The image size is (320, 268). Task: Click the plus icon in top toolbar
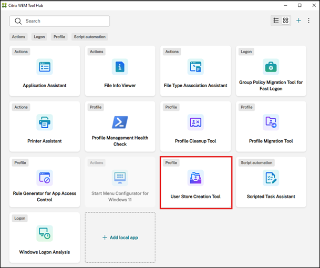(x=298, y=20)
